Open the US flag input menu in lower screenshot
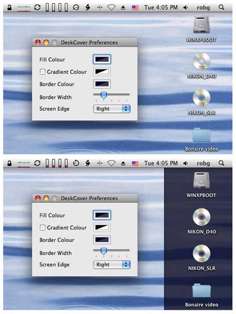Screen dimensions: 236x314 (135, 164)
